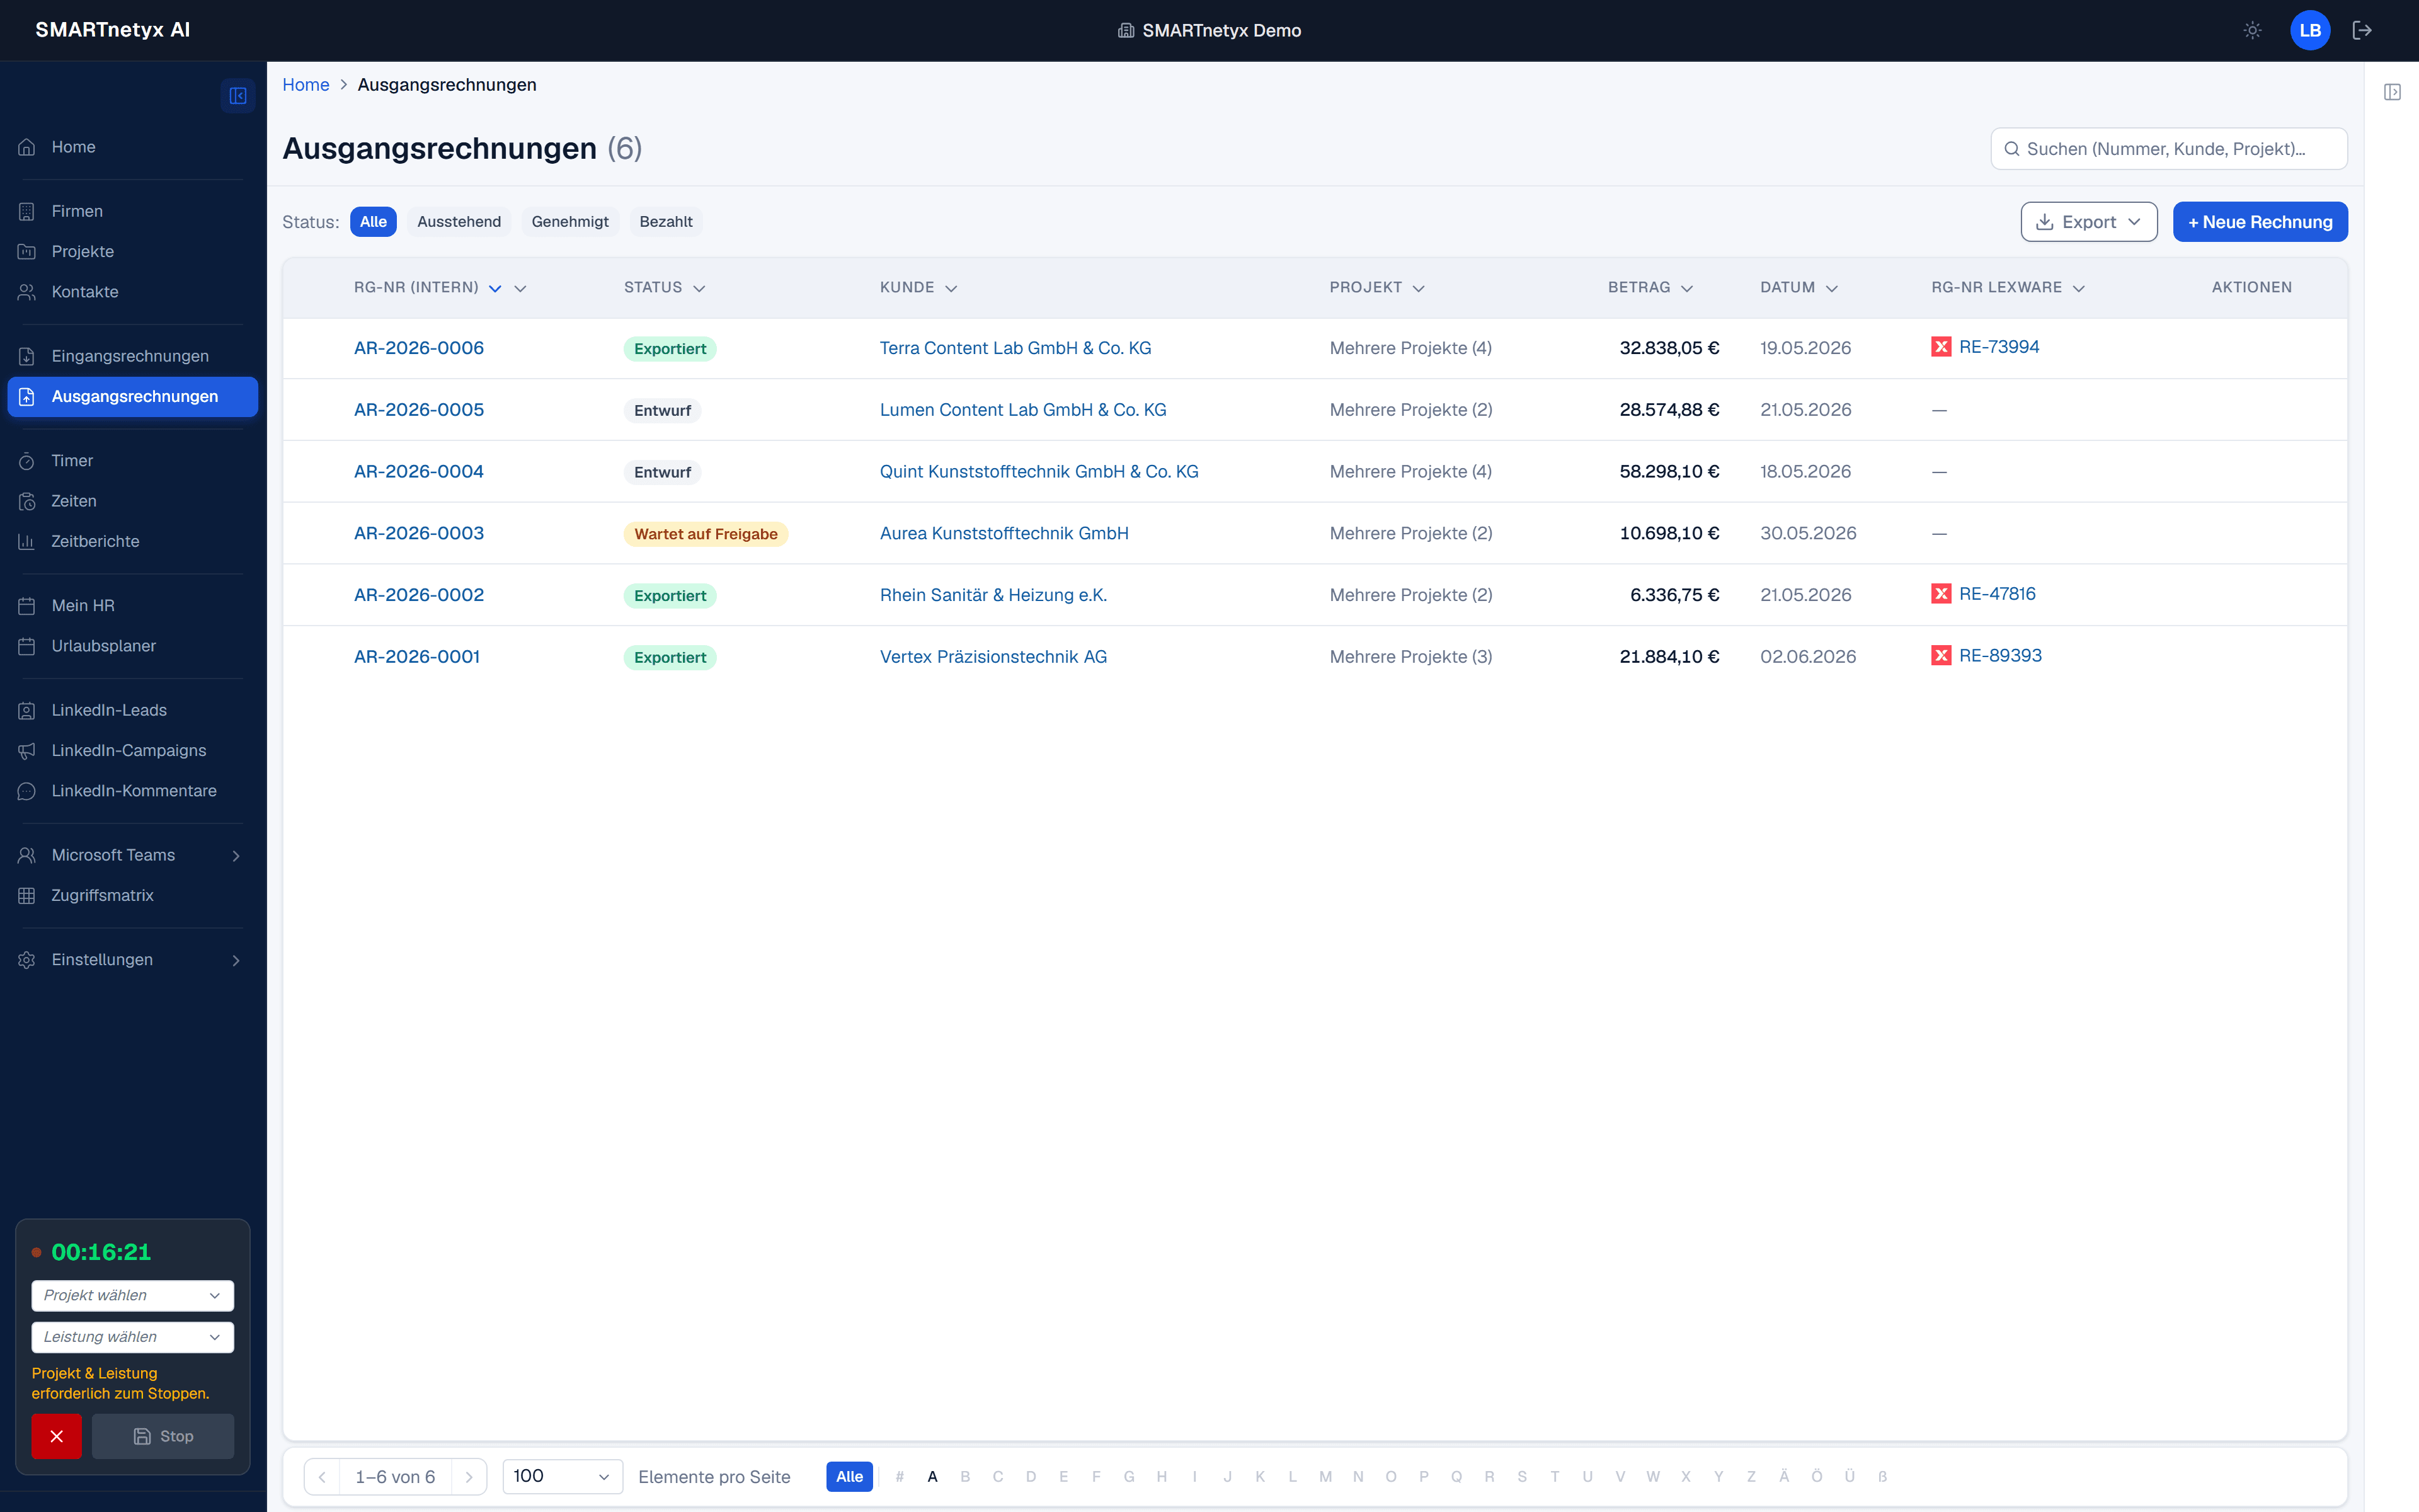The image size is (2419, 1512).
Task: Click the running timer 00:16:21 display
Action: [101, 1252]
